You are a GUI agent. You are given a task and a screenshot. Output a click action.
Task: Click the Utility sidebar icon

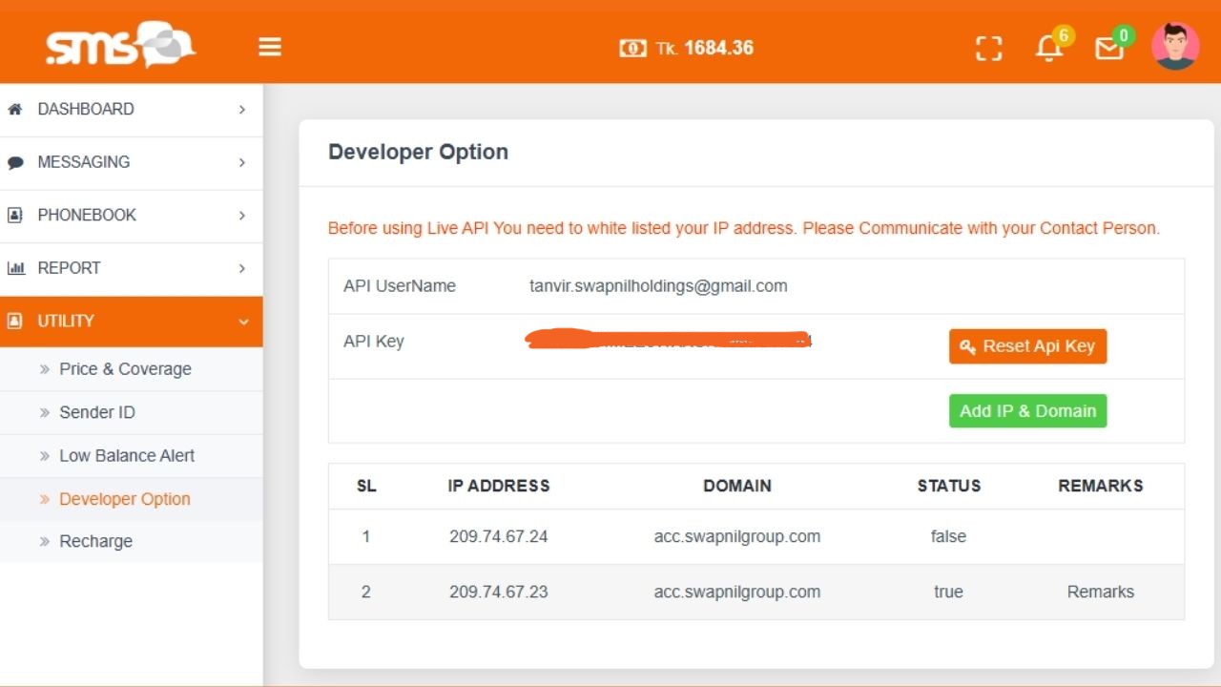click(x=14, y=321)
